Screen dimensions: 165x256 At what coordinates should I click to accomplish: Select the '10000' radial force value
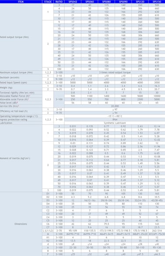click(157, 96)
